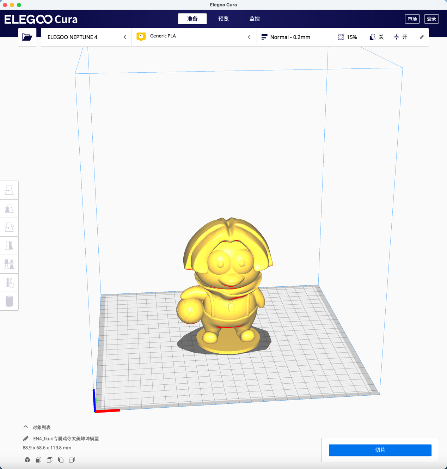Select the Support Blocker tool
The width and height of the screenshot is (447, 469).
9,282
